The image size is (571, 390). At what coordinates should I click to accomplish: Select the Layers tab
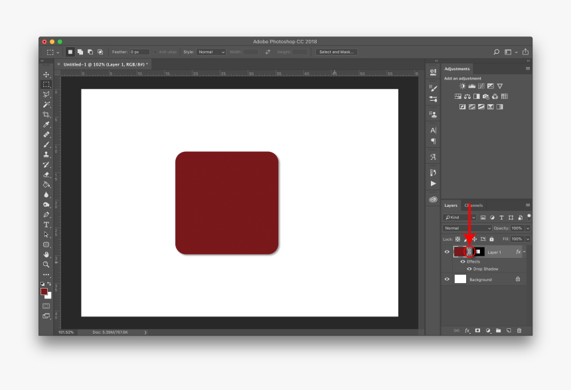(x=451, y=205)
